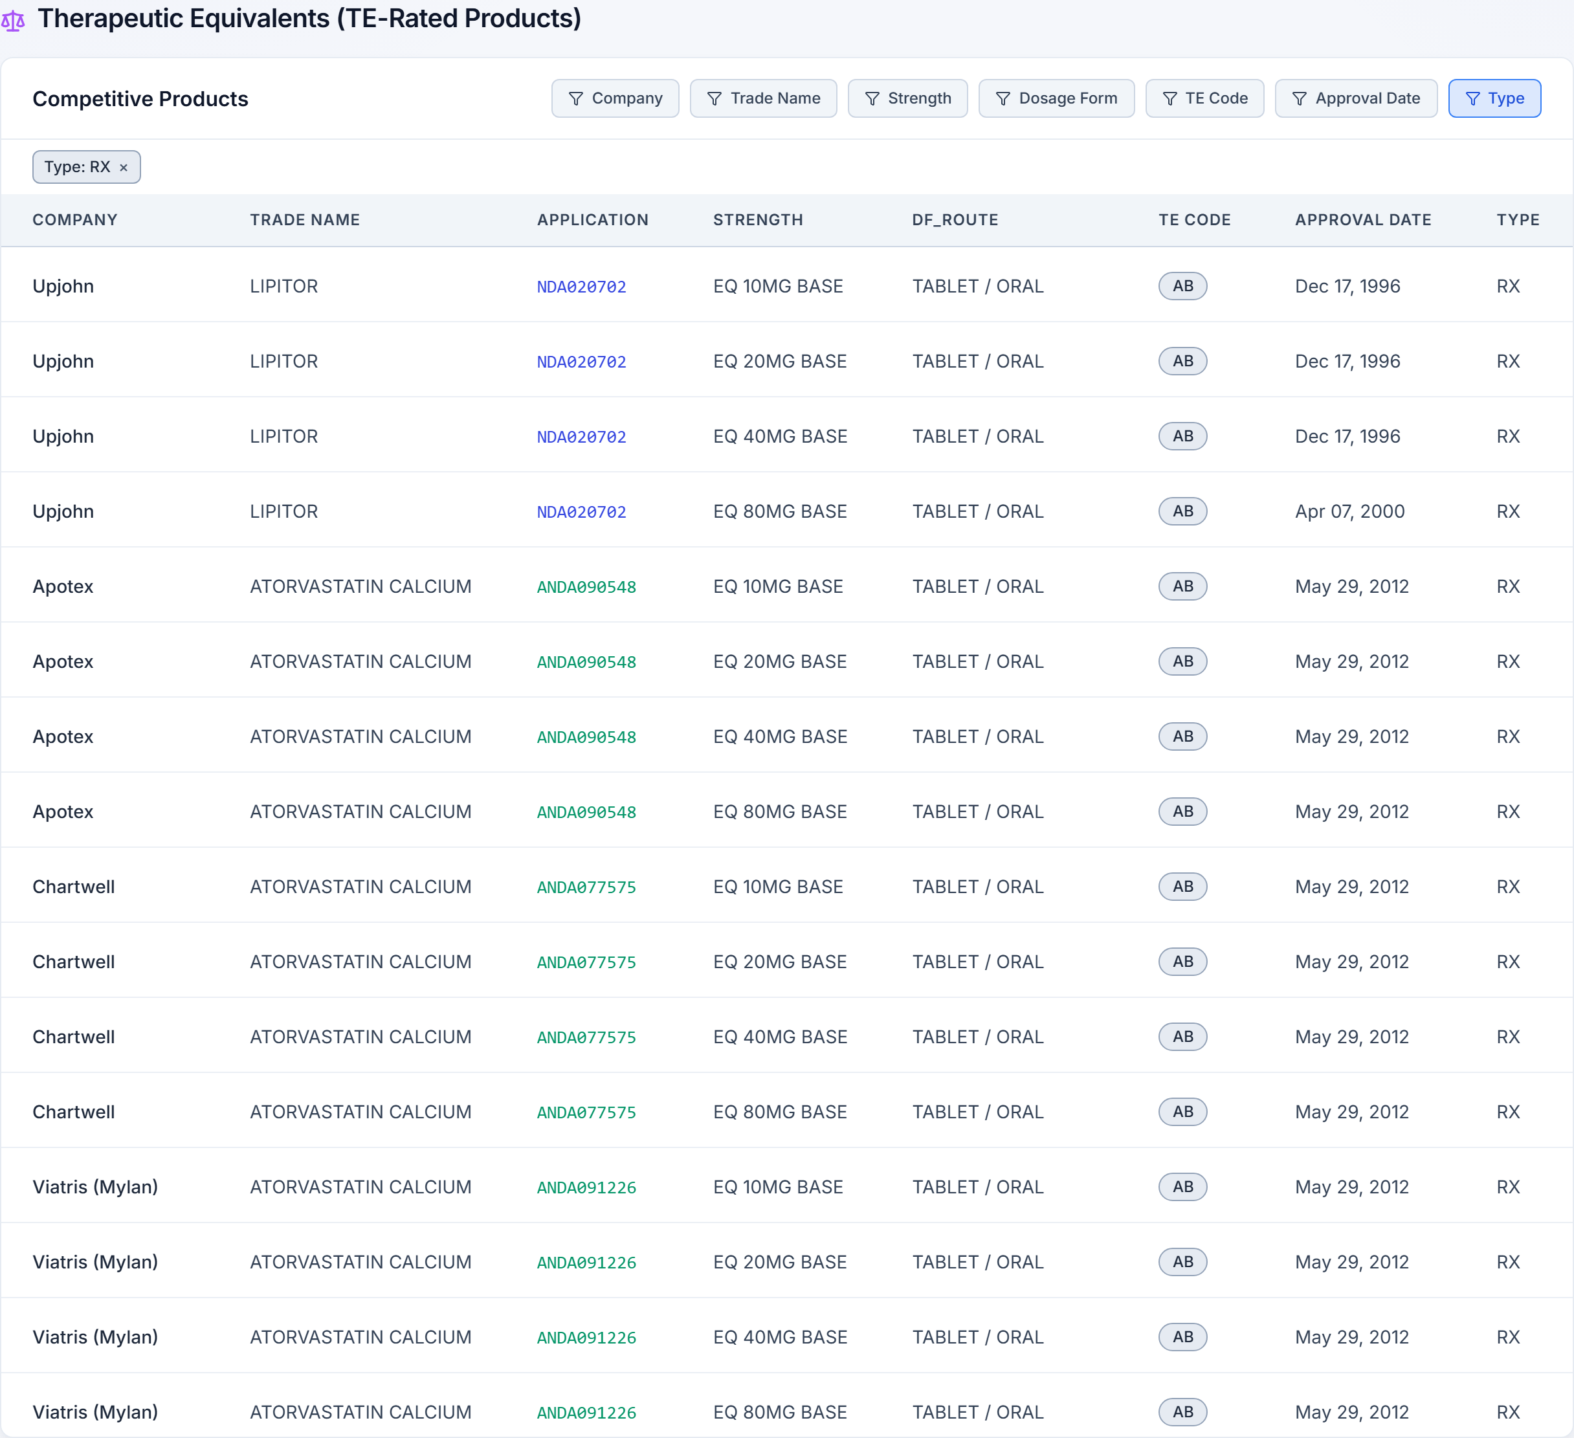Open the Approval Date filter
The width and height of the screenshot is (1574, 1438).
pos(1356,98)
